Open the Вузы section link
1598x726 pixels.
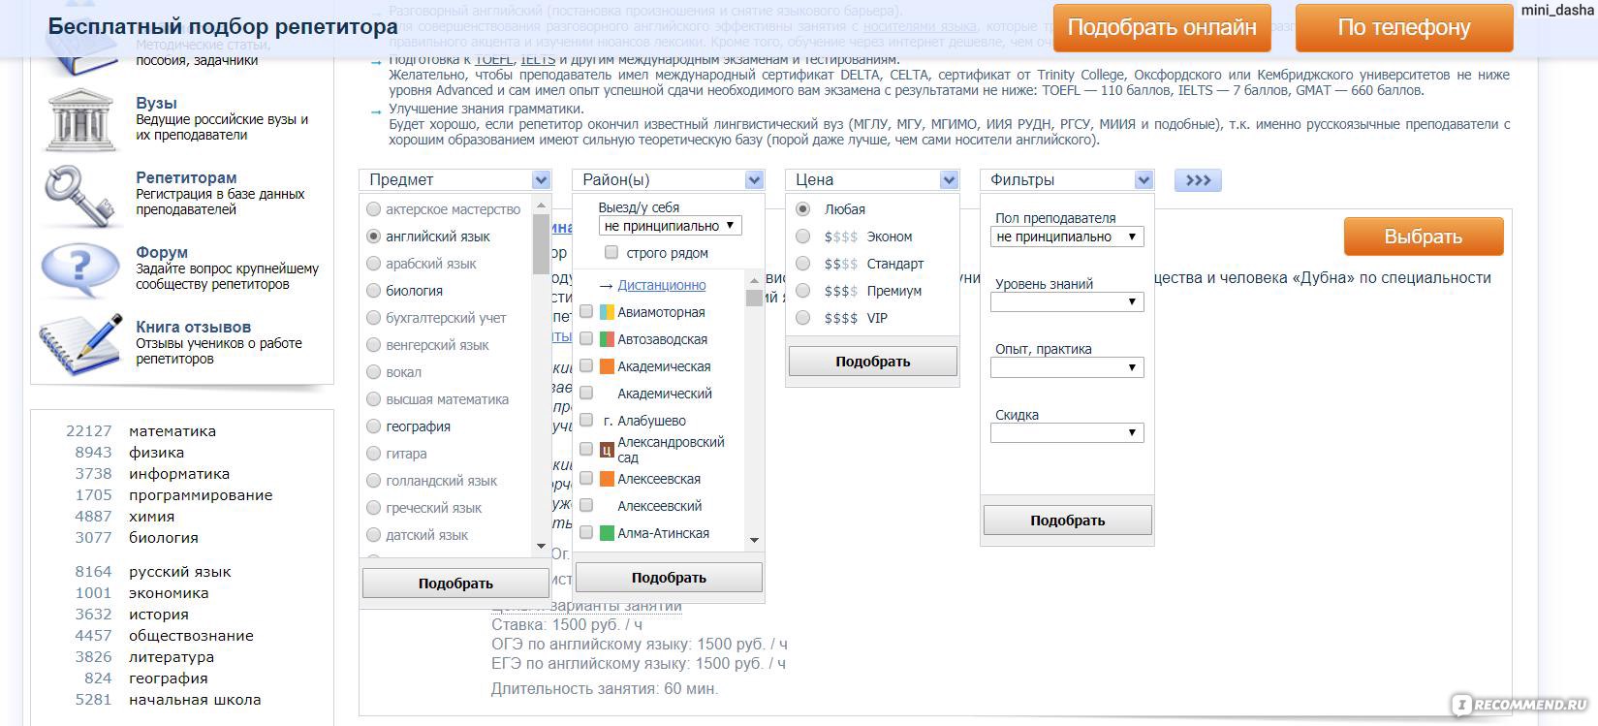(x=156, y=104)
